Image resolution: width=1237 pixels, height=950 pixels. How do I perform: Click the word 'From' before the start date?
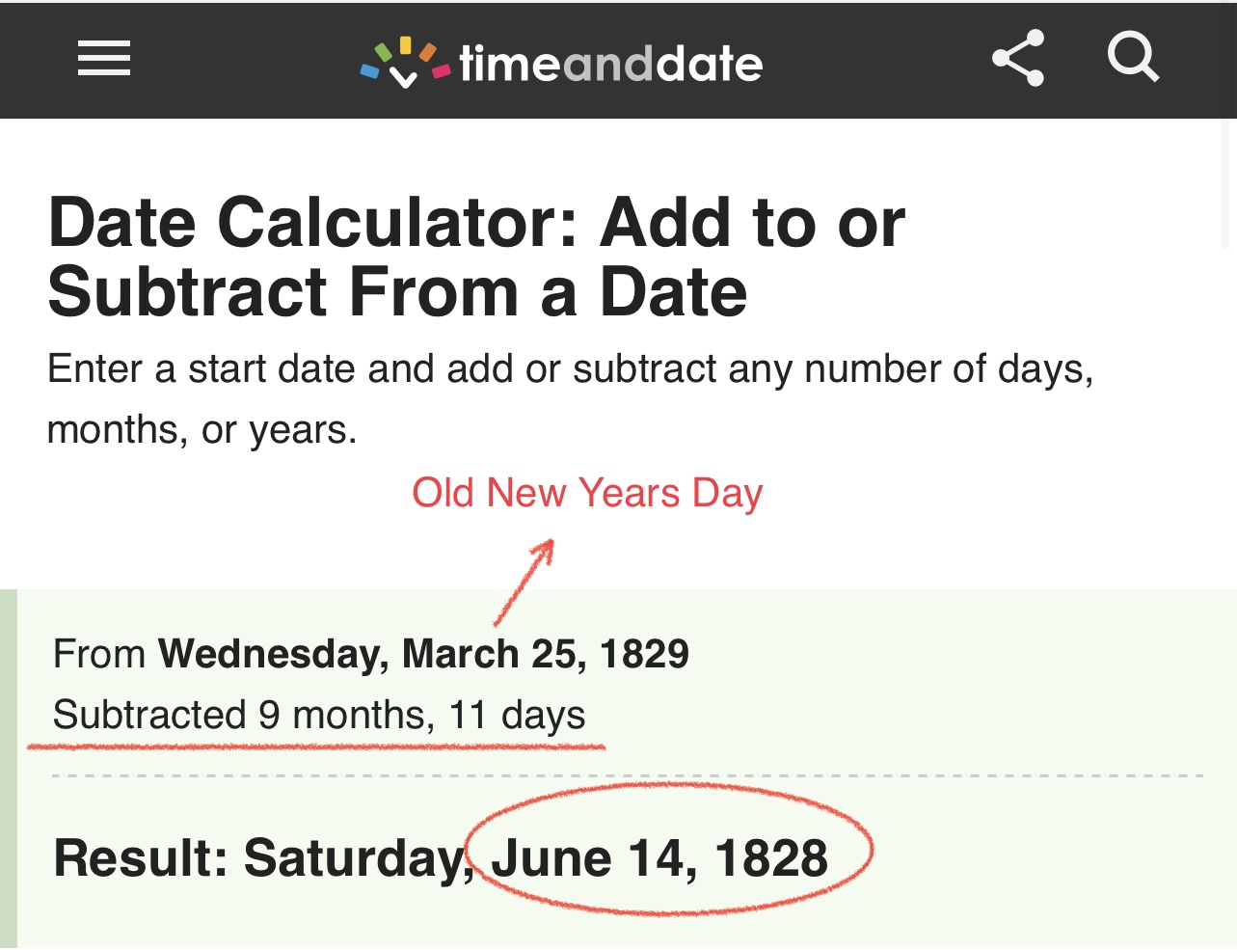coord(99,654)
